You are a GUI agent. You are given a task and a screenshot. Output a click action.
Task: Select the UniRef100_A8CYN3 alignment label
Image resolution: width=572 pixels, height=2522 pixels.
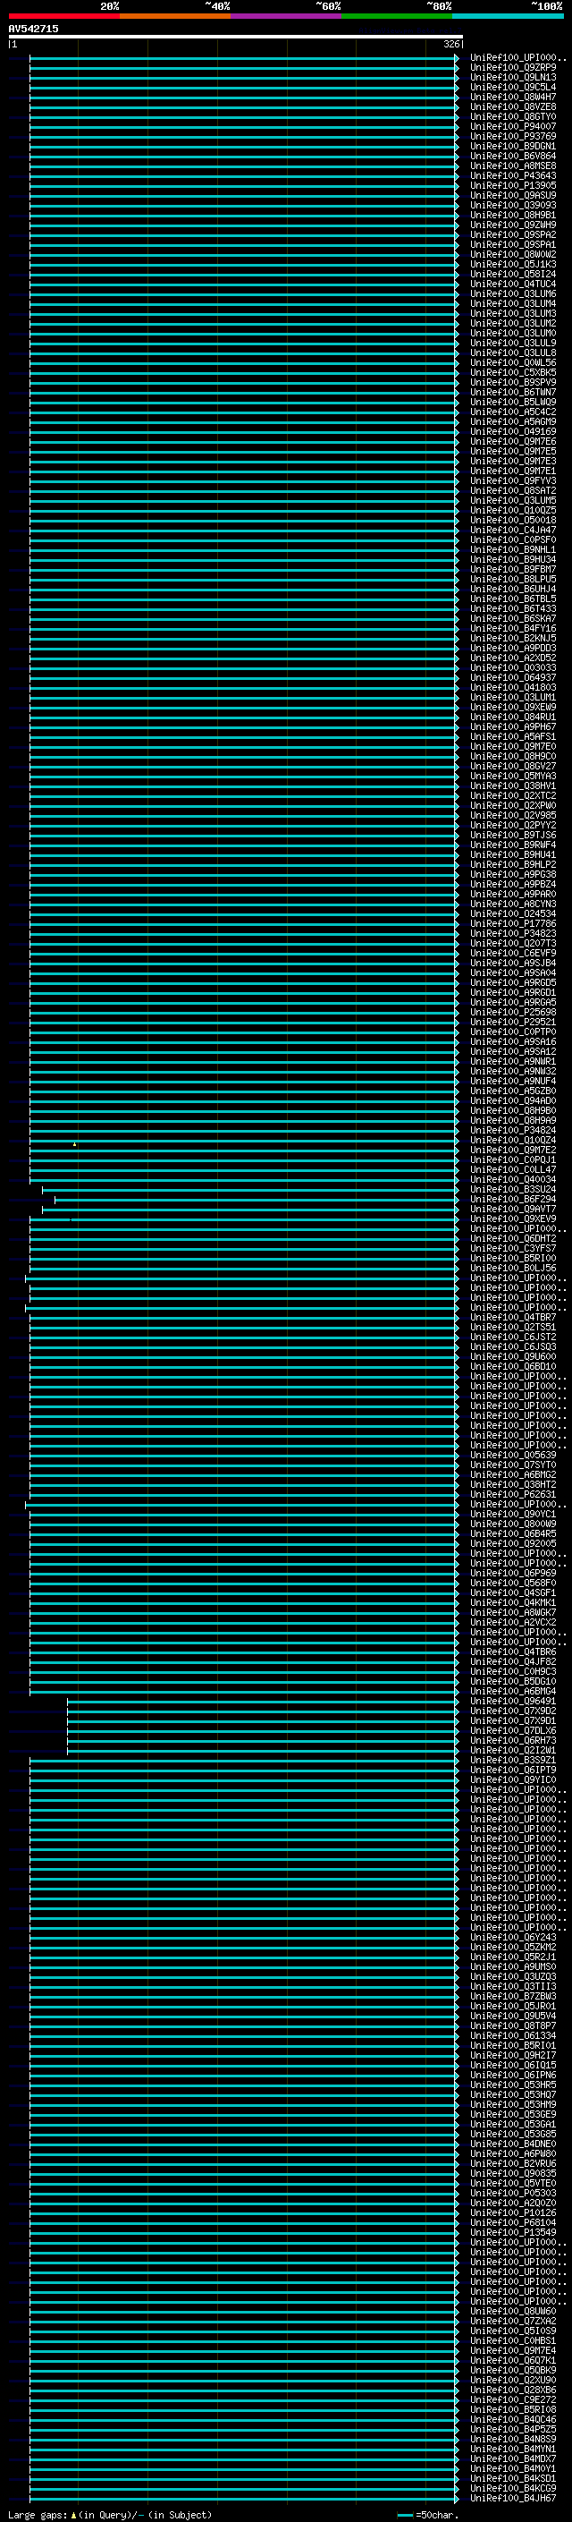tap(513, 904)
